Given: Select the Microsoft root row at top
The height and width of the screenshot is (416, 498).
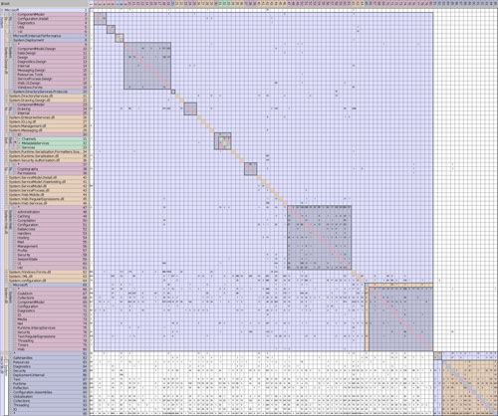Looking at the screenshot, I should [x=46, y=10].
